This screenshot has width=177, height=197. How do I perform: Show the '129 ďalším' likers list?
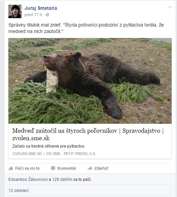coord(62,179)
